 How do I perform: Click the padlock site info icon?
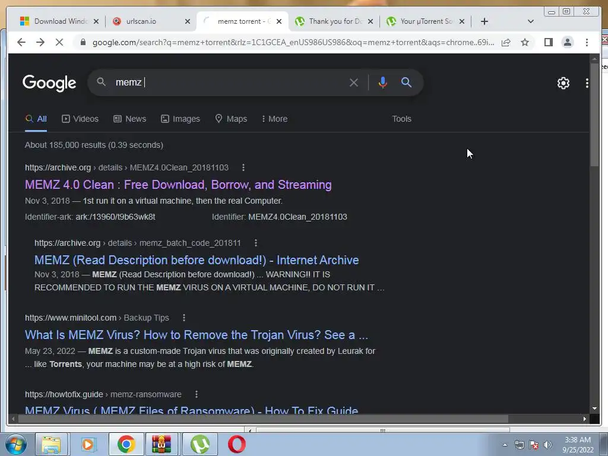(83, 42)
